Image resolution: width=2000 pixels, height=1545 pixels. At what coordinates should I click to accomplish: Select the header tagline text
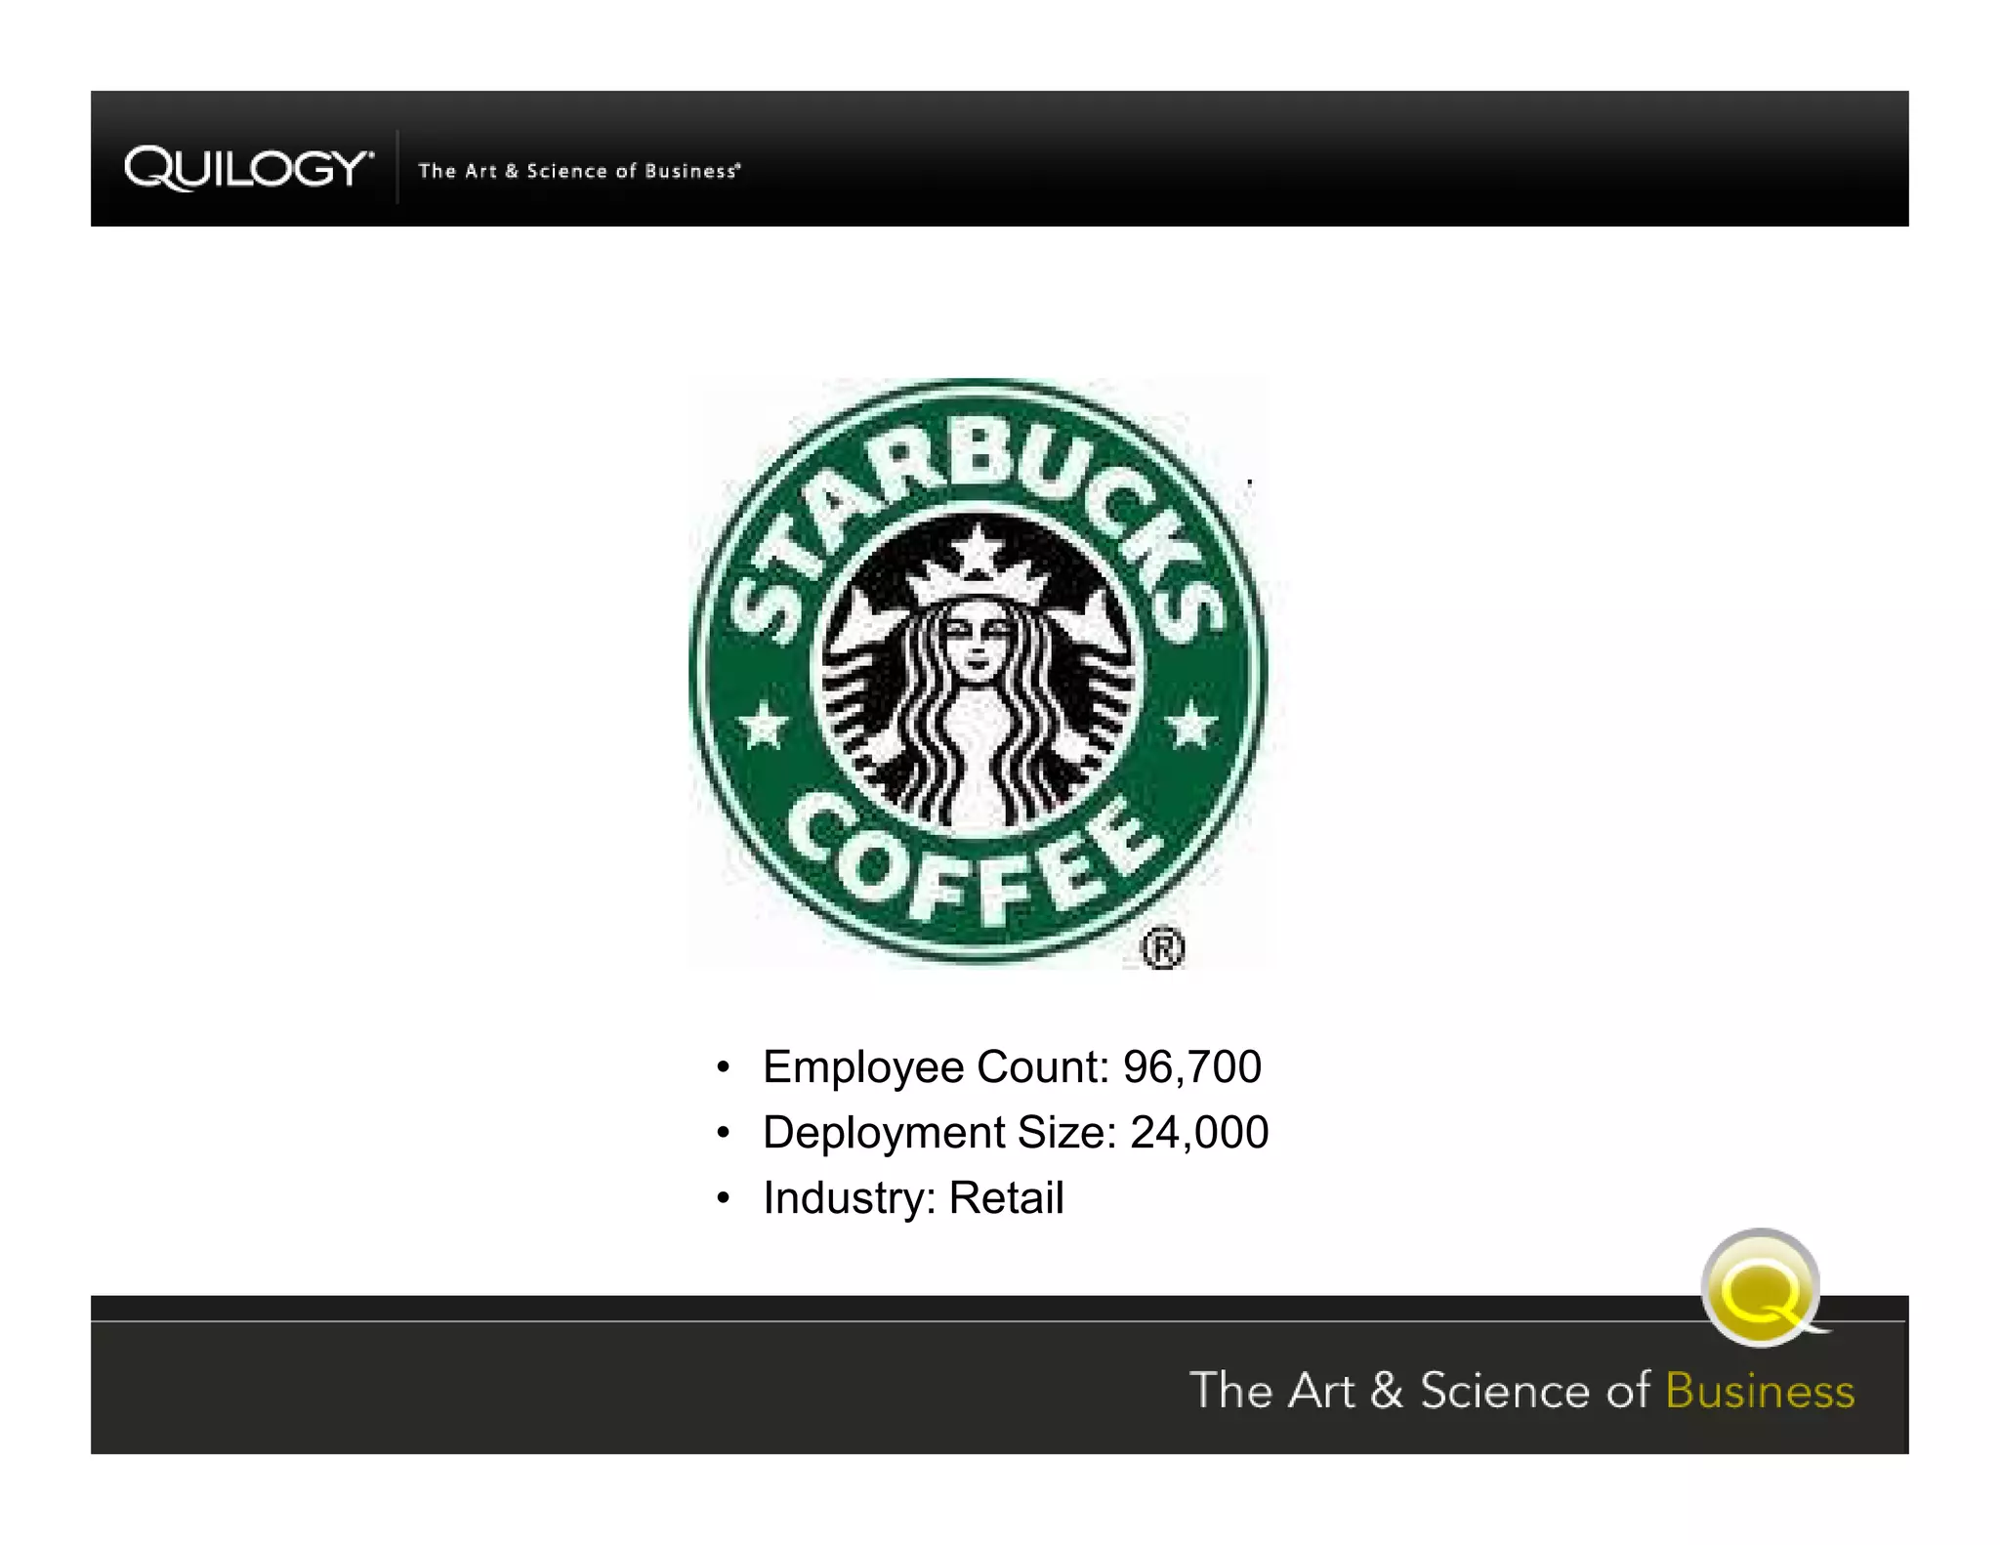[578, 171]
